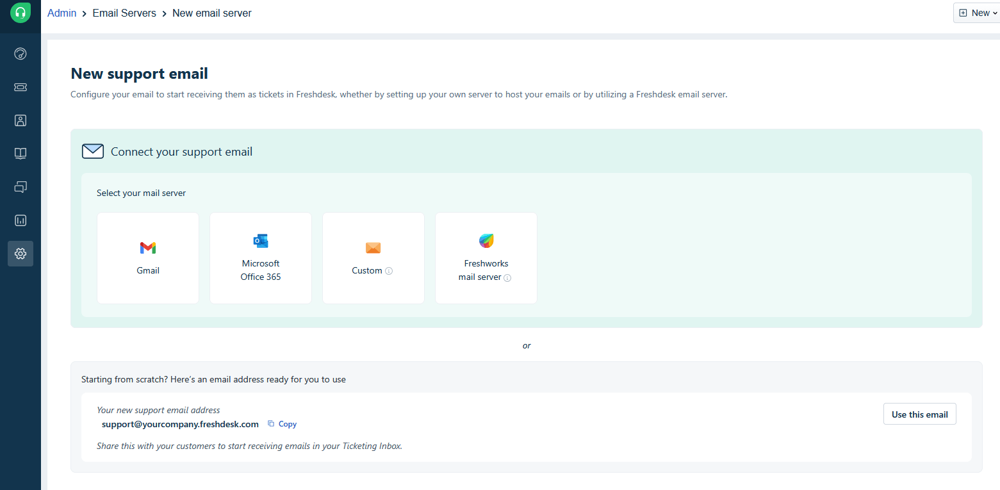The height and width of the screenshot is (490, 1000).
Task: Click the New support email heading
Action: coord(140,74)
